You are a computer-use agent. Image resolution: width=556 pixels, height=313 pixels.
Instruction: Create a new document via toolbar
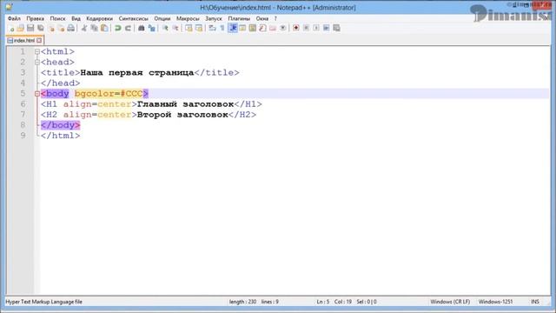click(x=11, y=28)
